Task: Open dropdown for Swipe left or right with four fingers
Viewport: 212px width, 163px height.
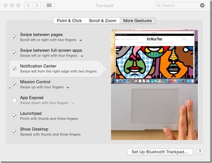Action: (x=82, y=56)
